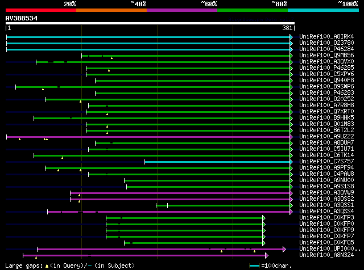Click the UniRef100_Q7XRT0 label
Image resolution: width=364 pixels, height=270 pixels.
coord(326,112)
